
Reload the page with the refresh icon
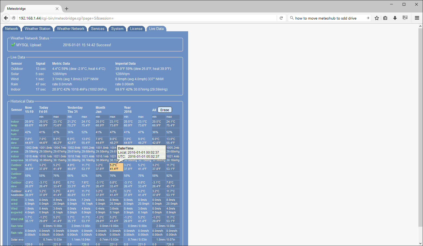pyautogui.click(x=281, y=18)
